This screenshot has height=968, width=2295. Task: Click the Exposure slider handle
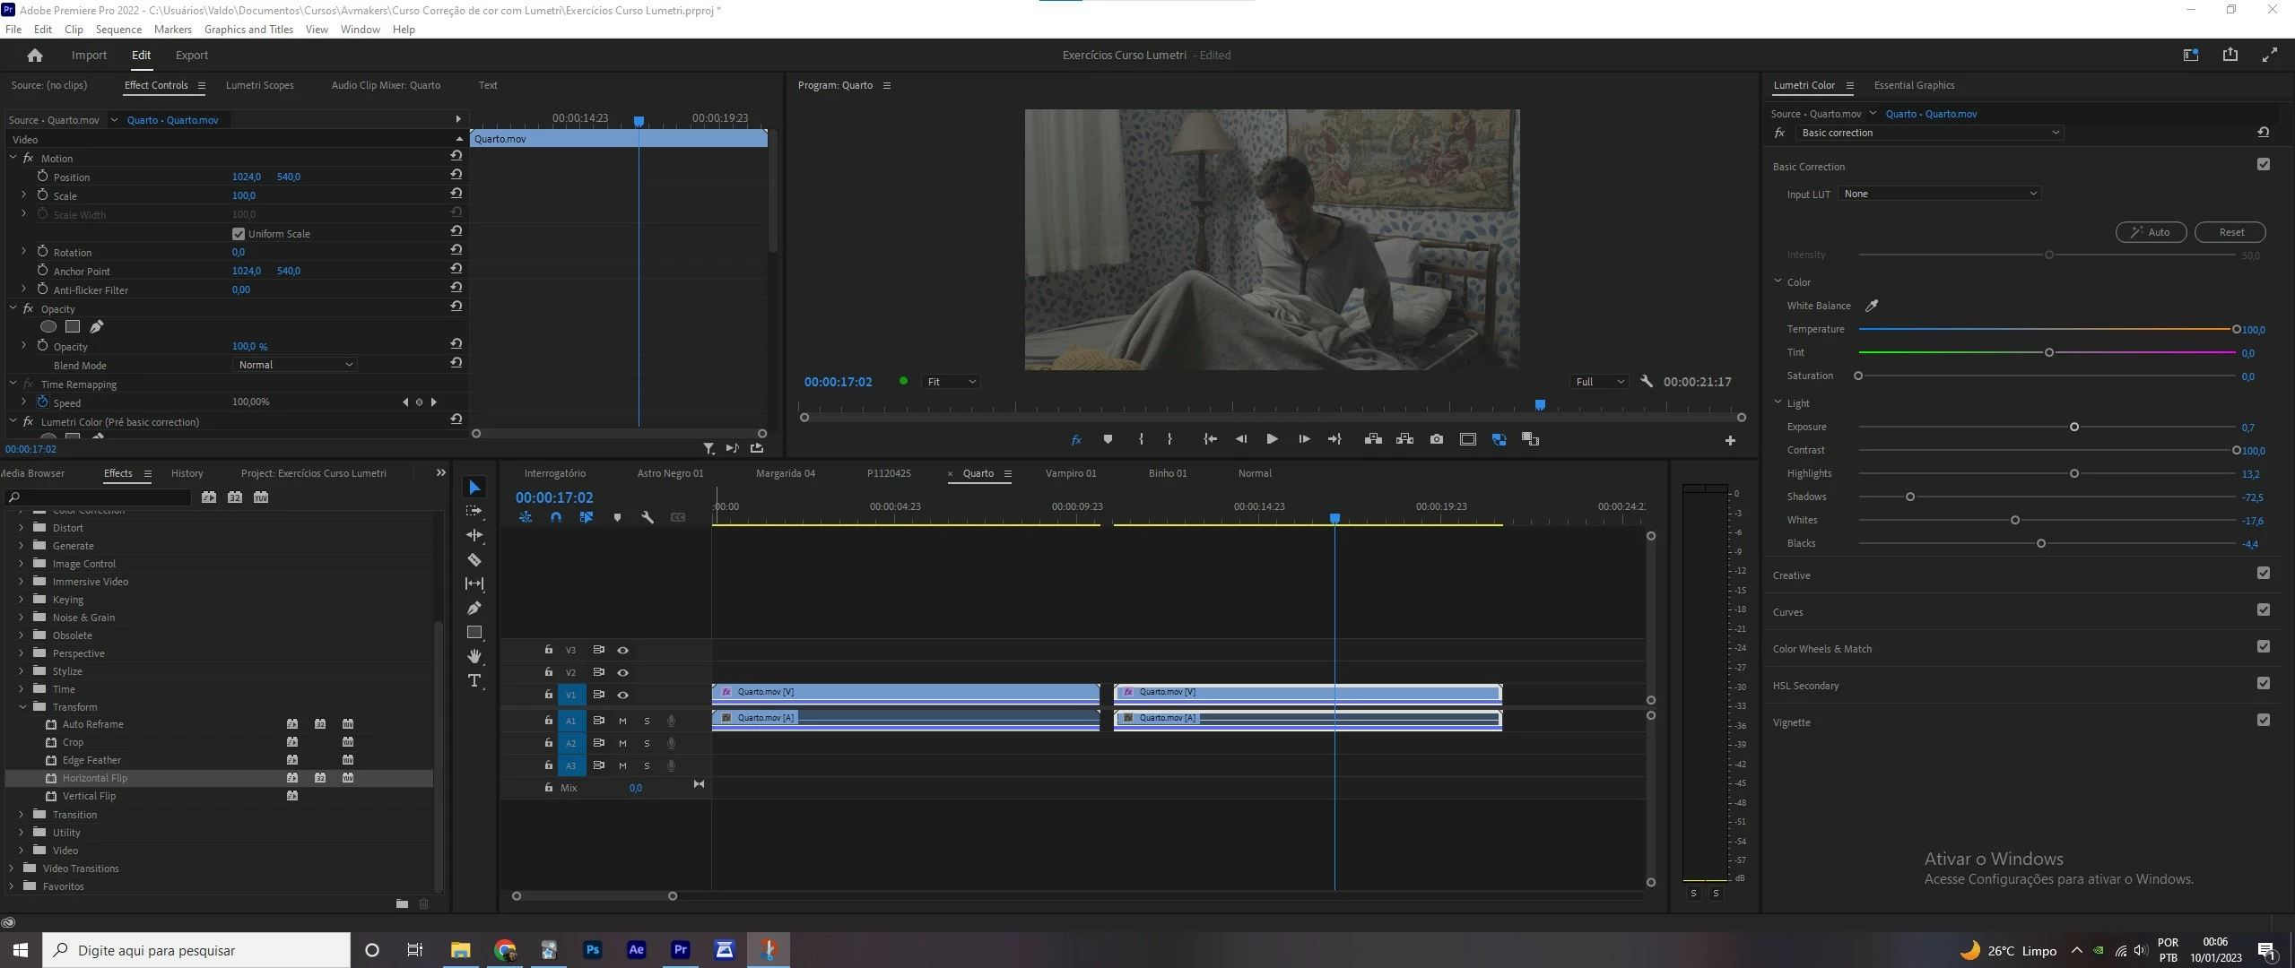tap(2074, 428)
